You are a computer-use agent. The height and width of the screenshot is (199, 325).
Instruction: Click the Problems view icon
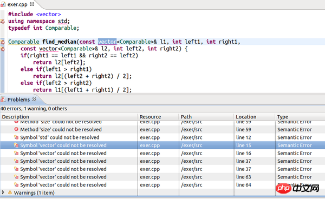pos(3,99)
